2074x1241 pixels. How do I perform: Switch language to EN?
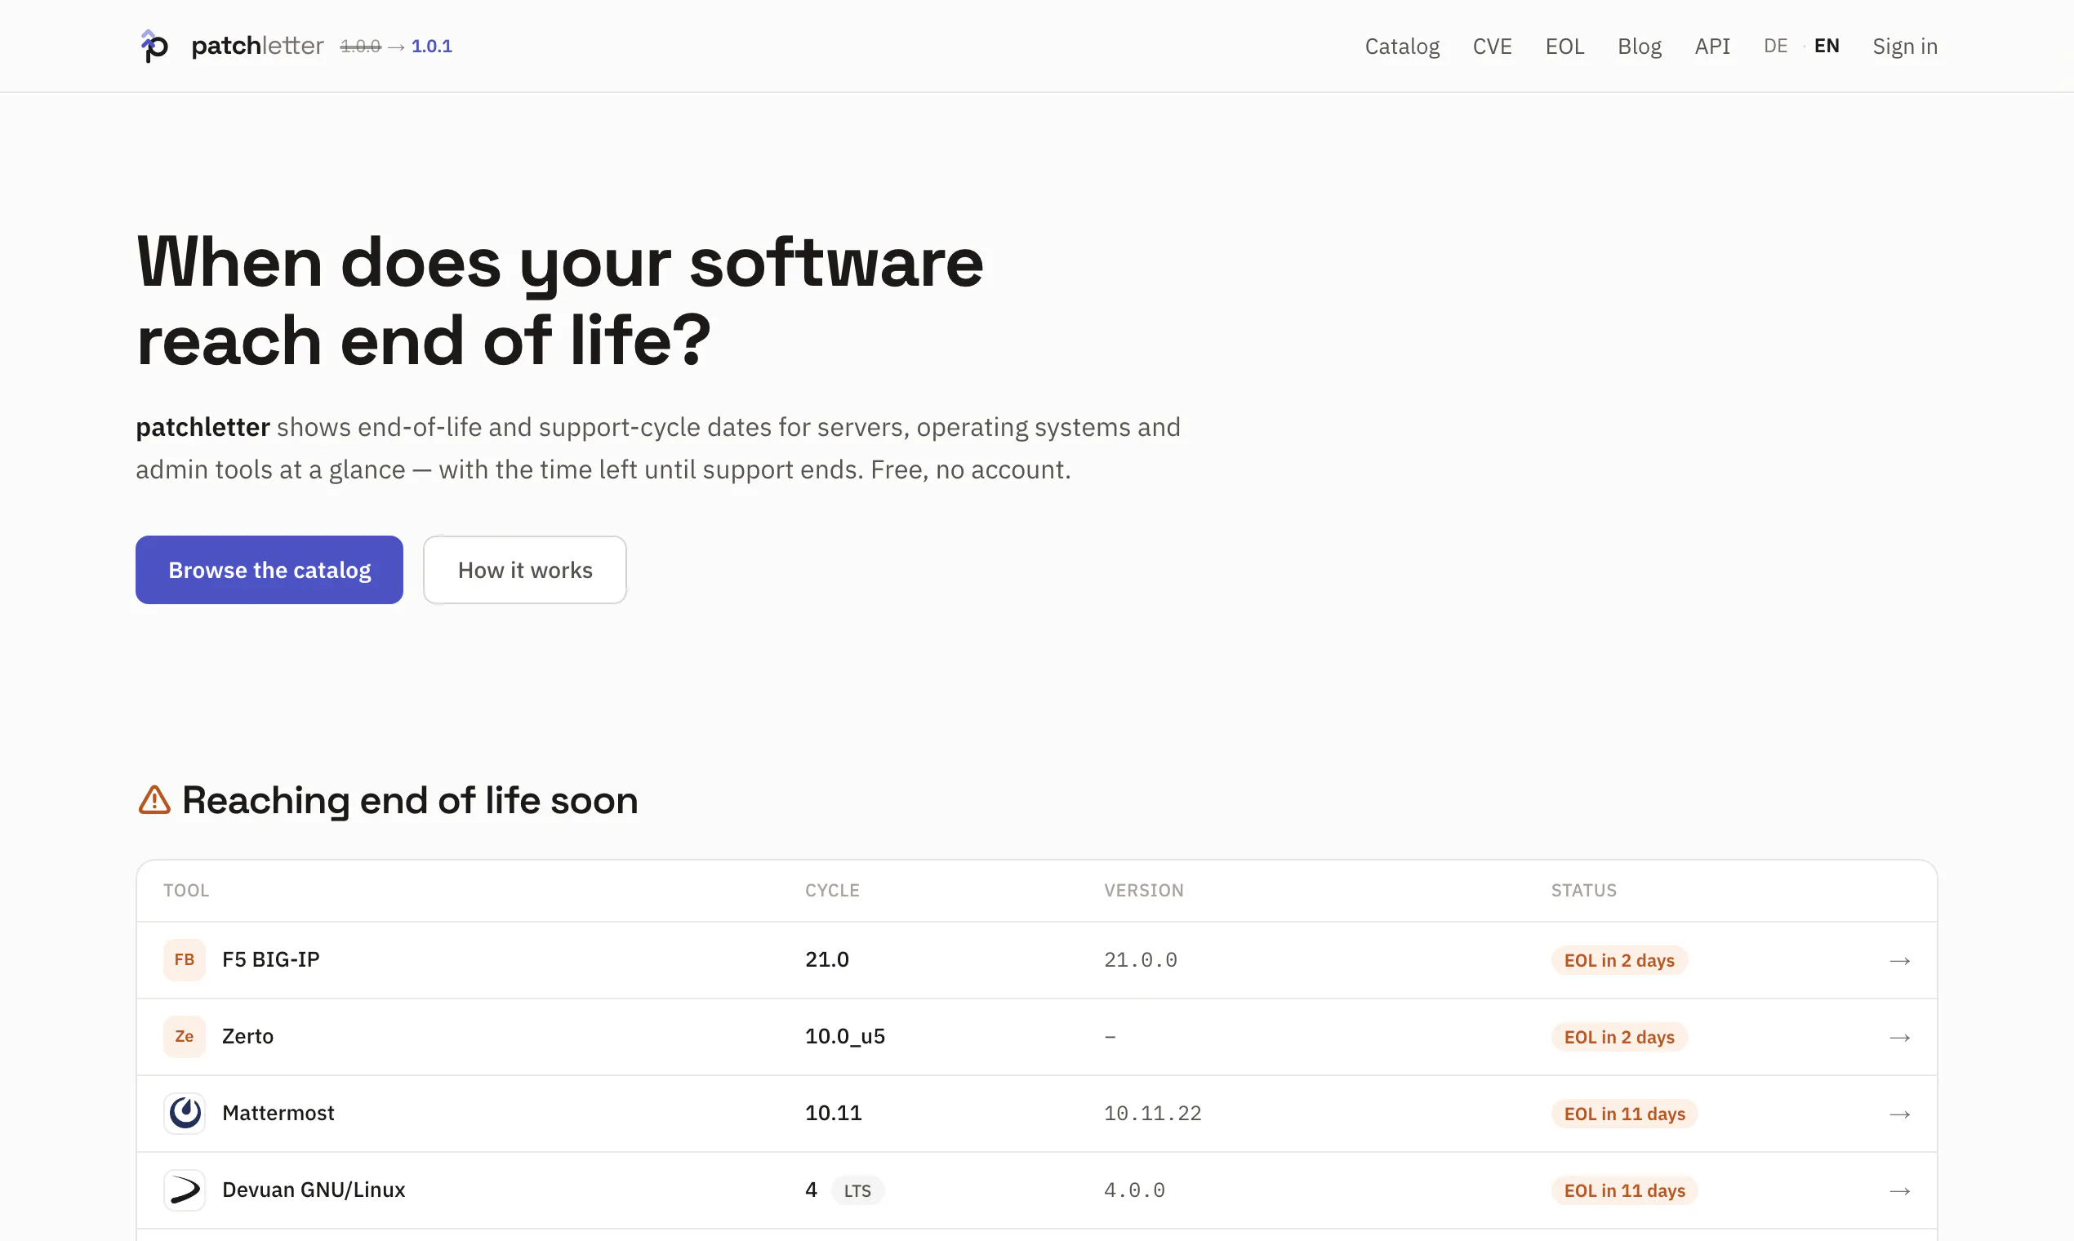click(1827, 46)
